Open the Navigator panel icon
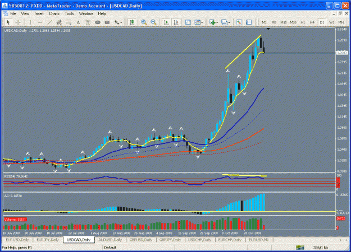 tap(249, 22)
